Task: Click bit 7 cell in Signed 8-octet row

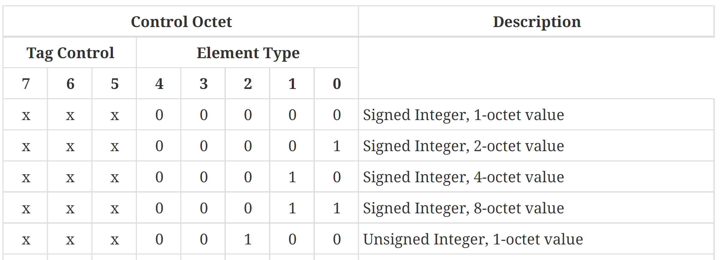Action: pyautogui.click(x=26, y=208)
